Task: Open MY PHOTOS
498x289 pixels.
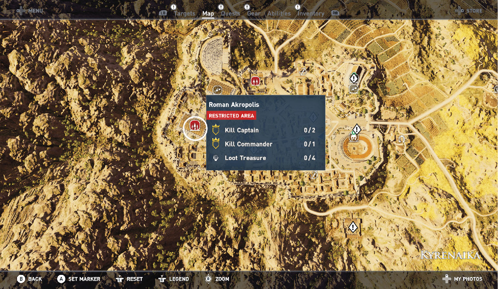Action: pos(468,279)
